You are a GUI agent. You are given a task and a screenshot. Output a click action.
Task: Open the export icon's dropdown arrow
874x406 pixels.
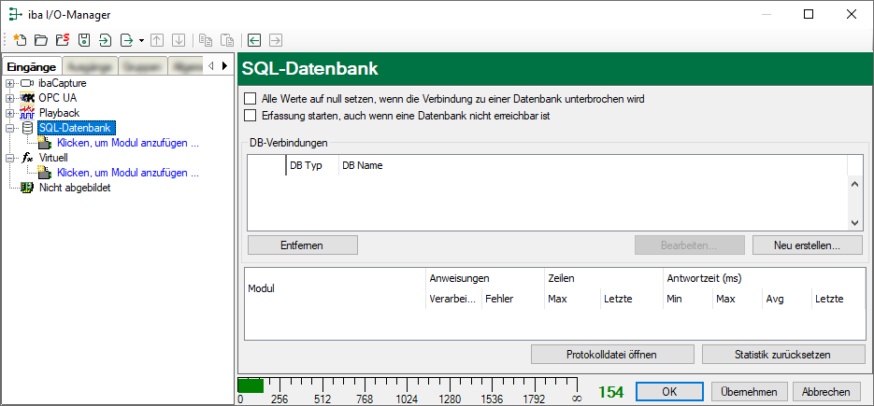click(x=141, y=41)
